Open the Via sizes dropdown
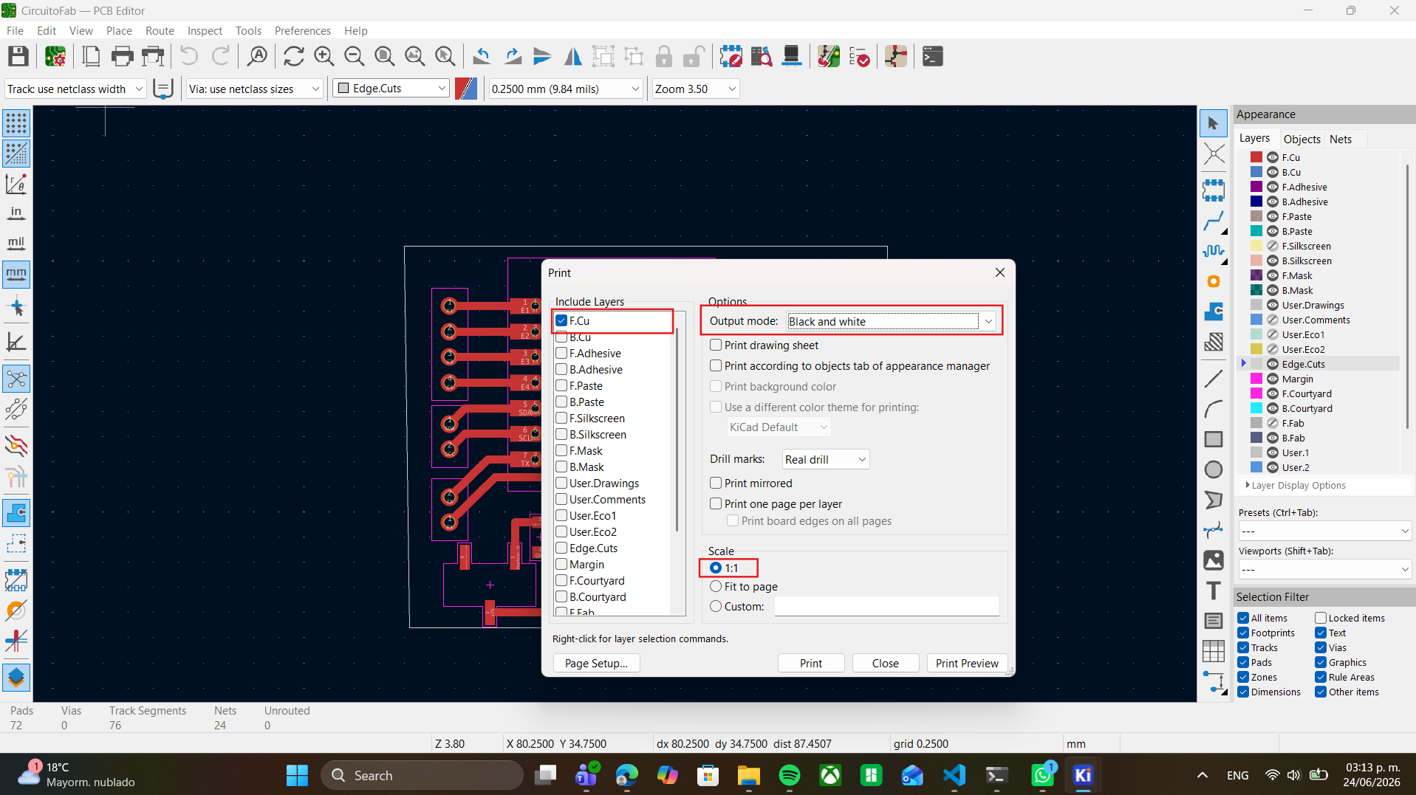The height and width of the screenshot is (795, 1416). (x=254, y=89)
